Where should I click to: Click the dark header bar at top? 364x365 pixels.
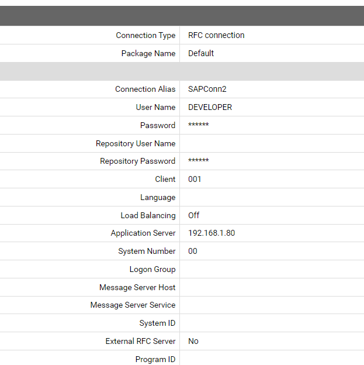click(182, 16)
